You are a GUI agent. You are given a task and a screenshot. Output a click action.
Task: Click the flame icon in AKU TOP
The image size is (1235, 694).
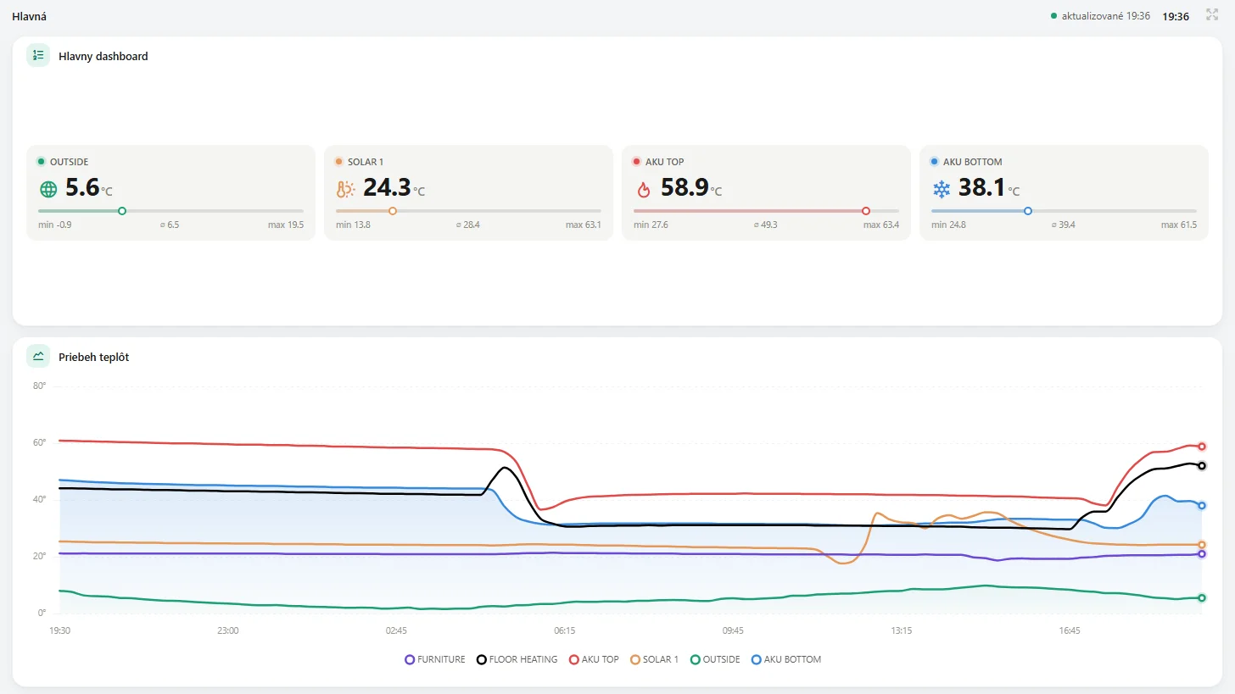pyautogui.click(x=644, y=189)
